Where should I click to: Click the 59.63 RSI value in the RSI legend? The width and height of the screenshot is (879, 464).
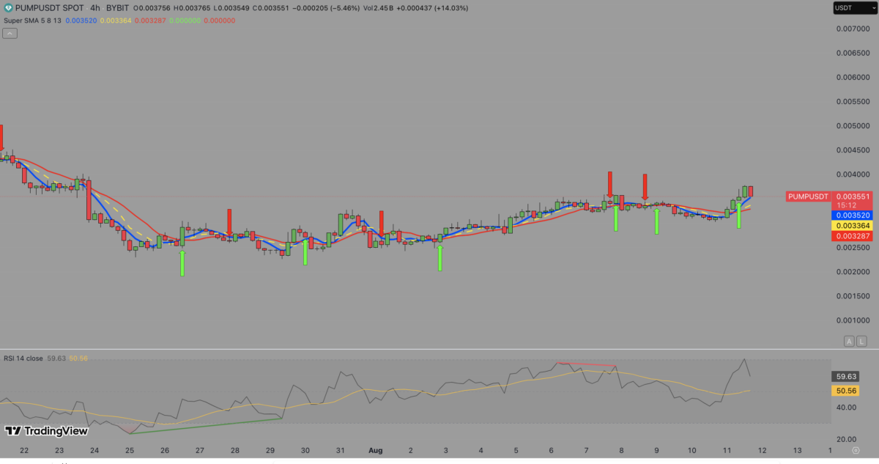pyautogui.click(x=56, y=358)
